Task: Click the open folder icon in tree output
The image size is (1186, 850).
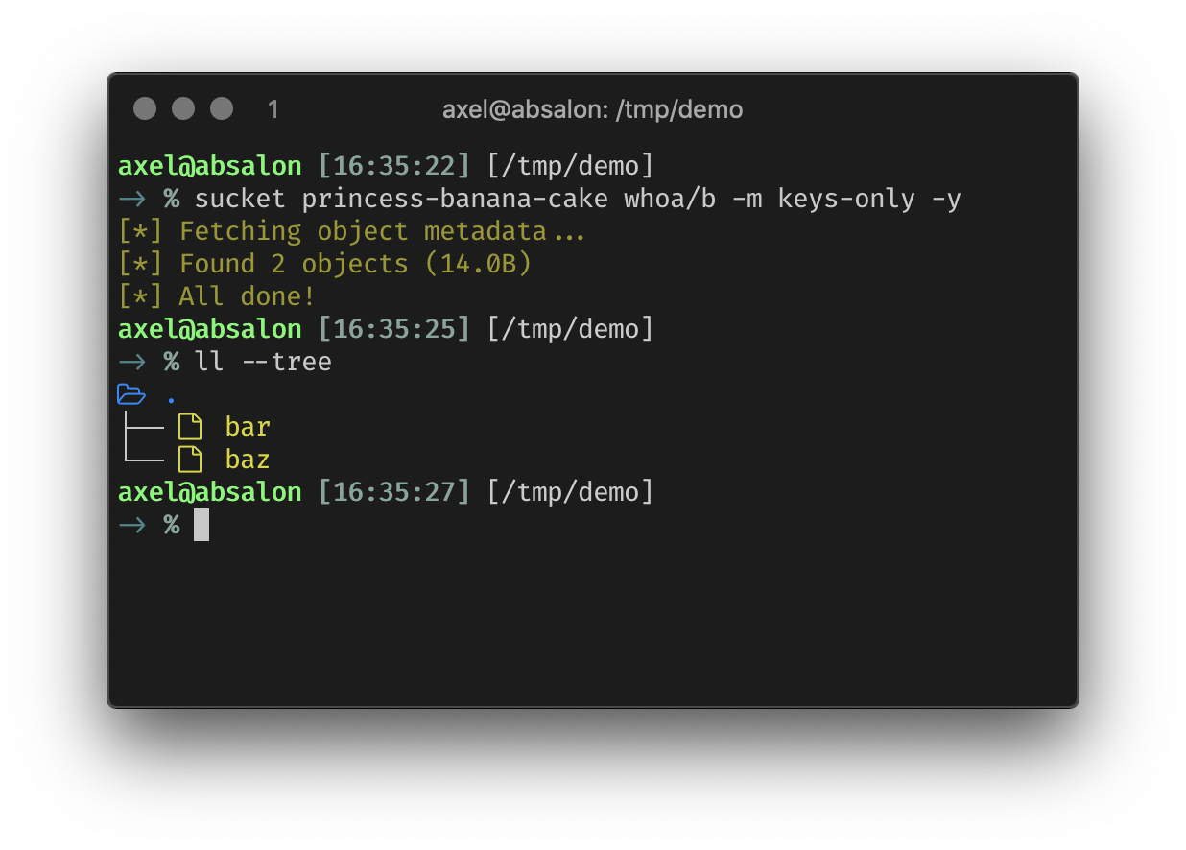Action: point(130,394)
